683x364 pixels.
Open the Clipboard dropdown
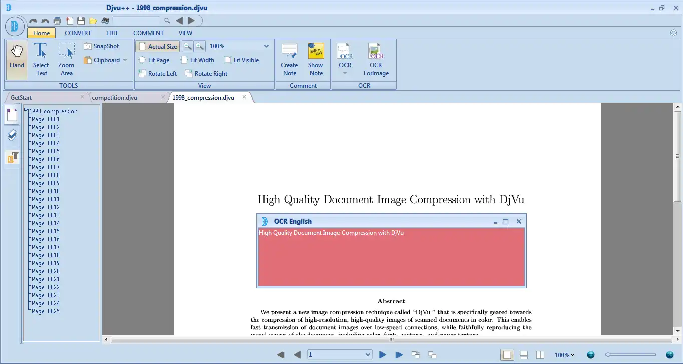[x=105, y=60]
